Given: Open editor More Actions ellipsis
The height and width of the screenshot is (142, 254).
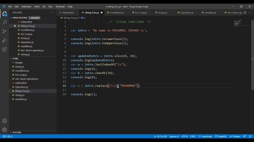Looking at the screenshot, I should [x=250, y=13].
